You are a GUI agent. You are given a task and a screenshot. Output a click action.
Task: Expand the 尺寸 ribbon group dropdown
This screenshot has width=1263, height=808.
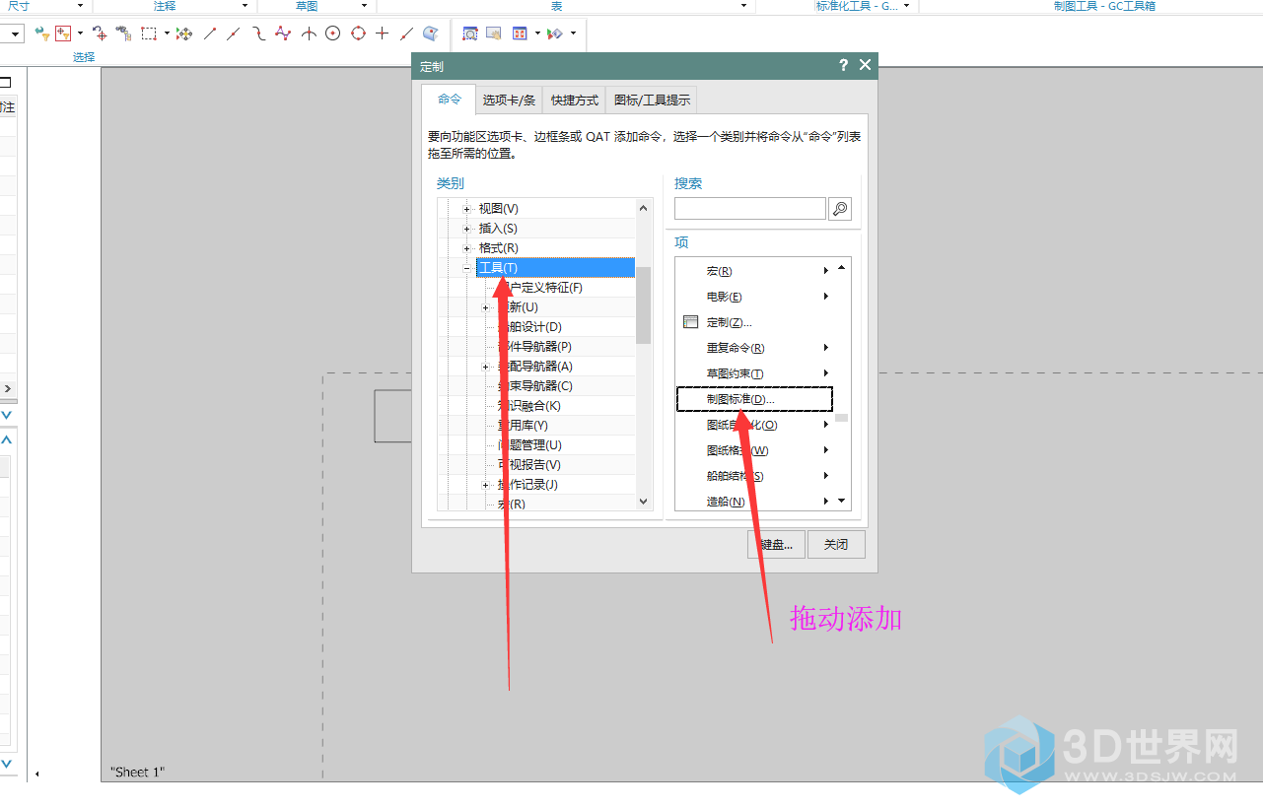click(81, 6)
